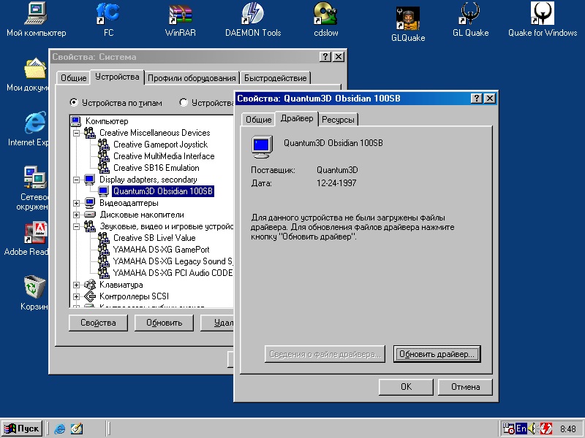The width and height of the screenshot is (585, 438).
Task: Expand the Видеоадаптеры node
Action: point(77,204)
